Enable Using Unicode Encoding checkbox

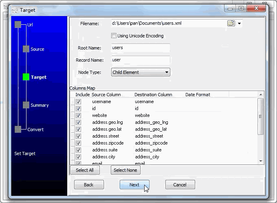click(114, 36)
